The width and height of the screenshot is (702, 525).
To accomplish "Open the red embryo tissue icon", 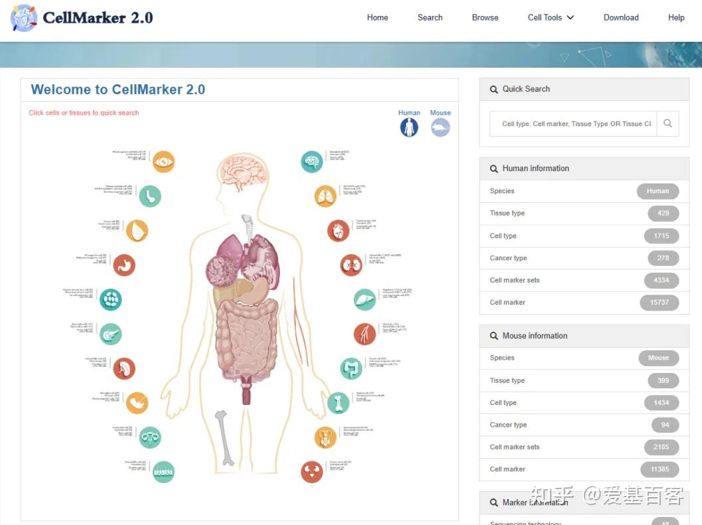I will tap(124, 368).
